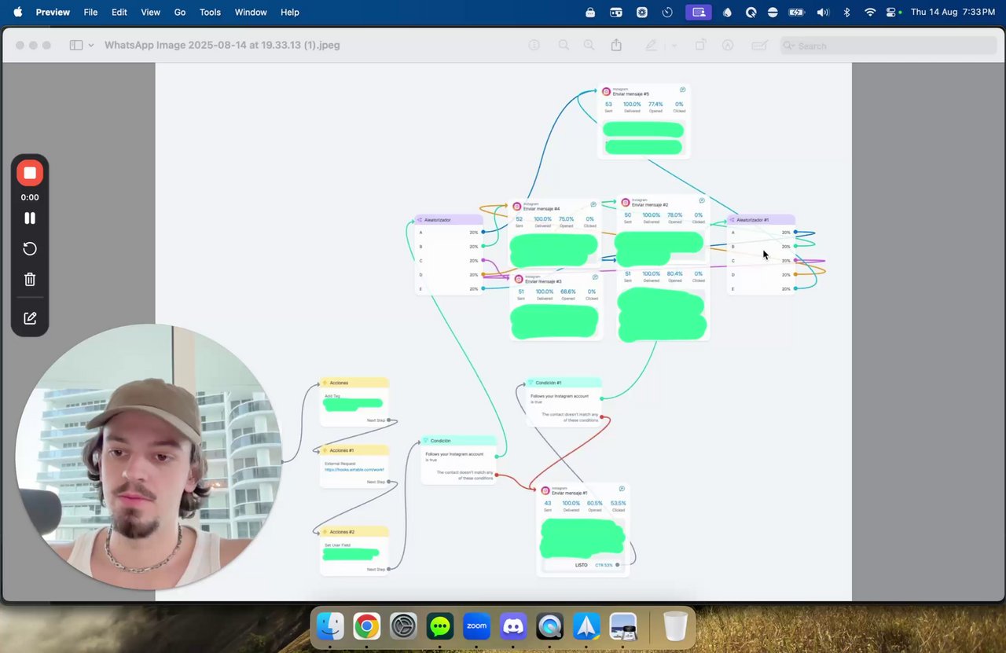Select the Markup pen tool in toolbar
This screenshot has height=653, width=1006.
tap(651, 46)
